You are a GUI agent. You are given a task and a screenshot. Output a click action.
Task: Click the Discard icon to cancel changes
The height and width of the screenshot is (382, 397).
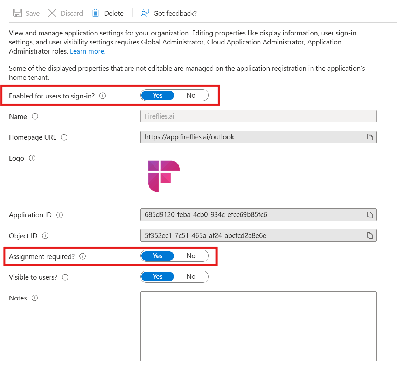click(x=52, y=13)
